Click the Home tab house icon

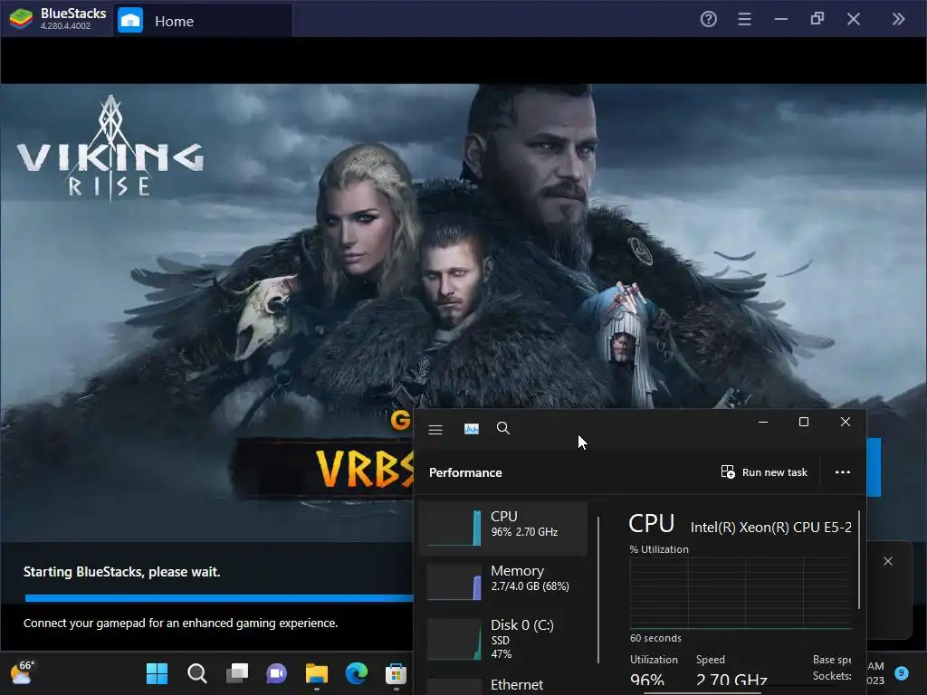(x=130, y=21)
